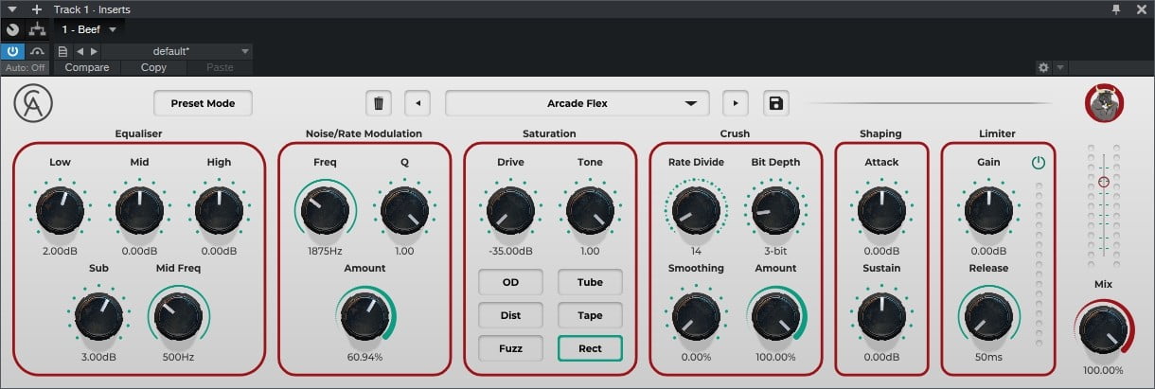Screen dimensions: 1155x389
Task: Select Tape saturation mode
Action: (x=590, y=315)
